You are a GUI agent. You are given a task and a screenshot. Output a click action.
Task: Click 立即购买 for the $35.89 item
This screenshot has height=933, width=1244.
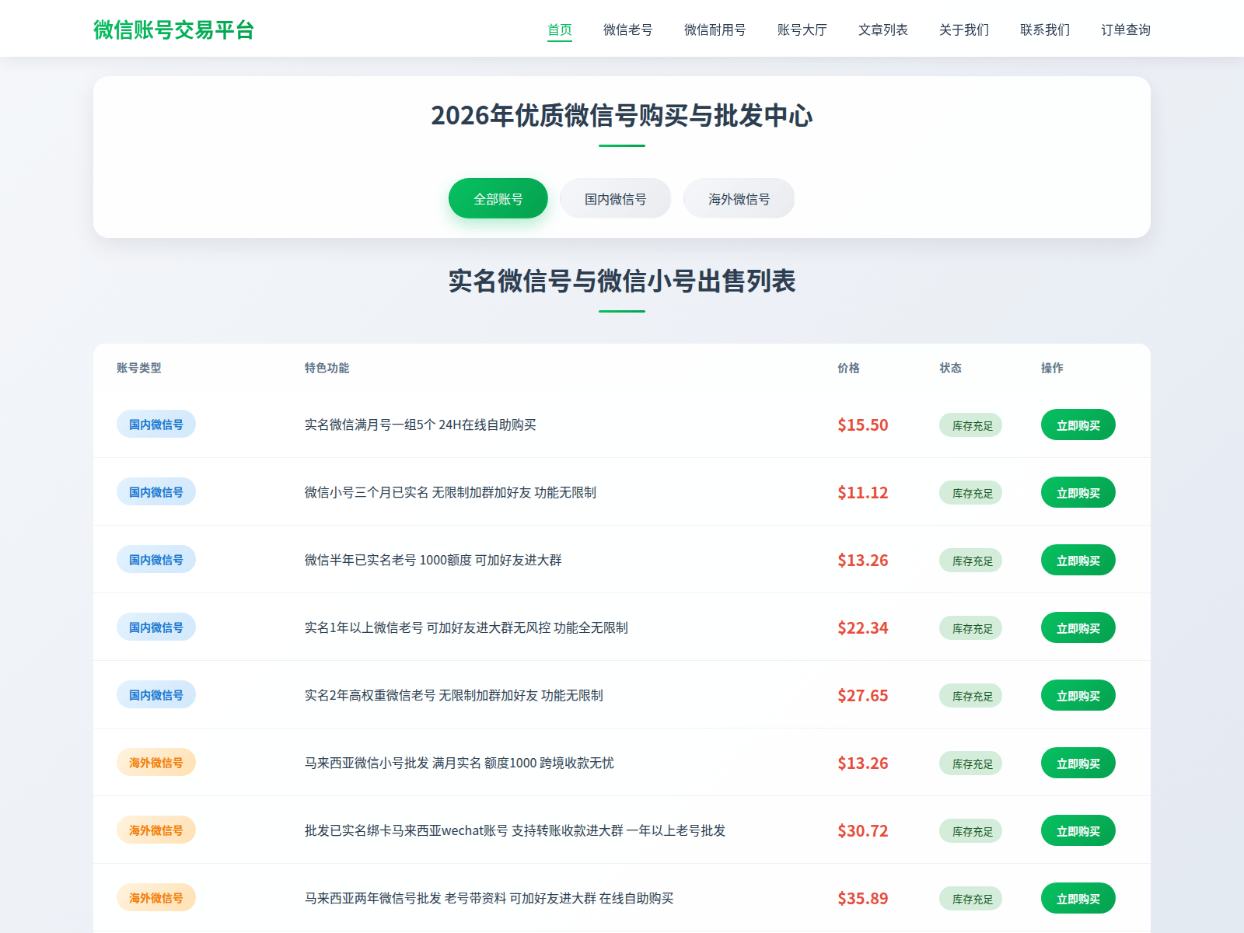(x=1078, y=898)
